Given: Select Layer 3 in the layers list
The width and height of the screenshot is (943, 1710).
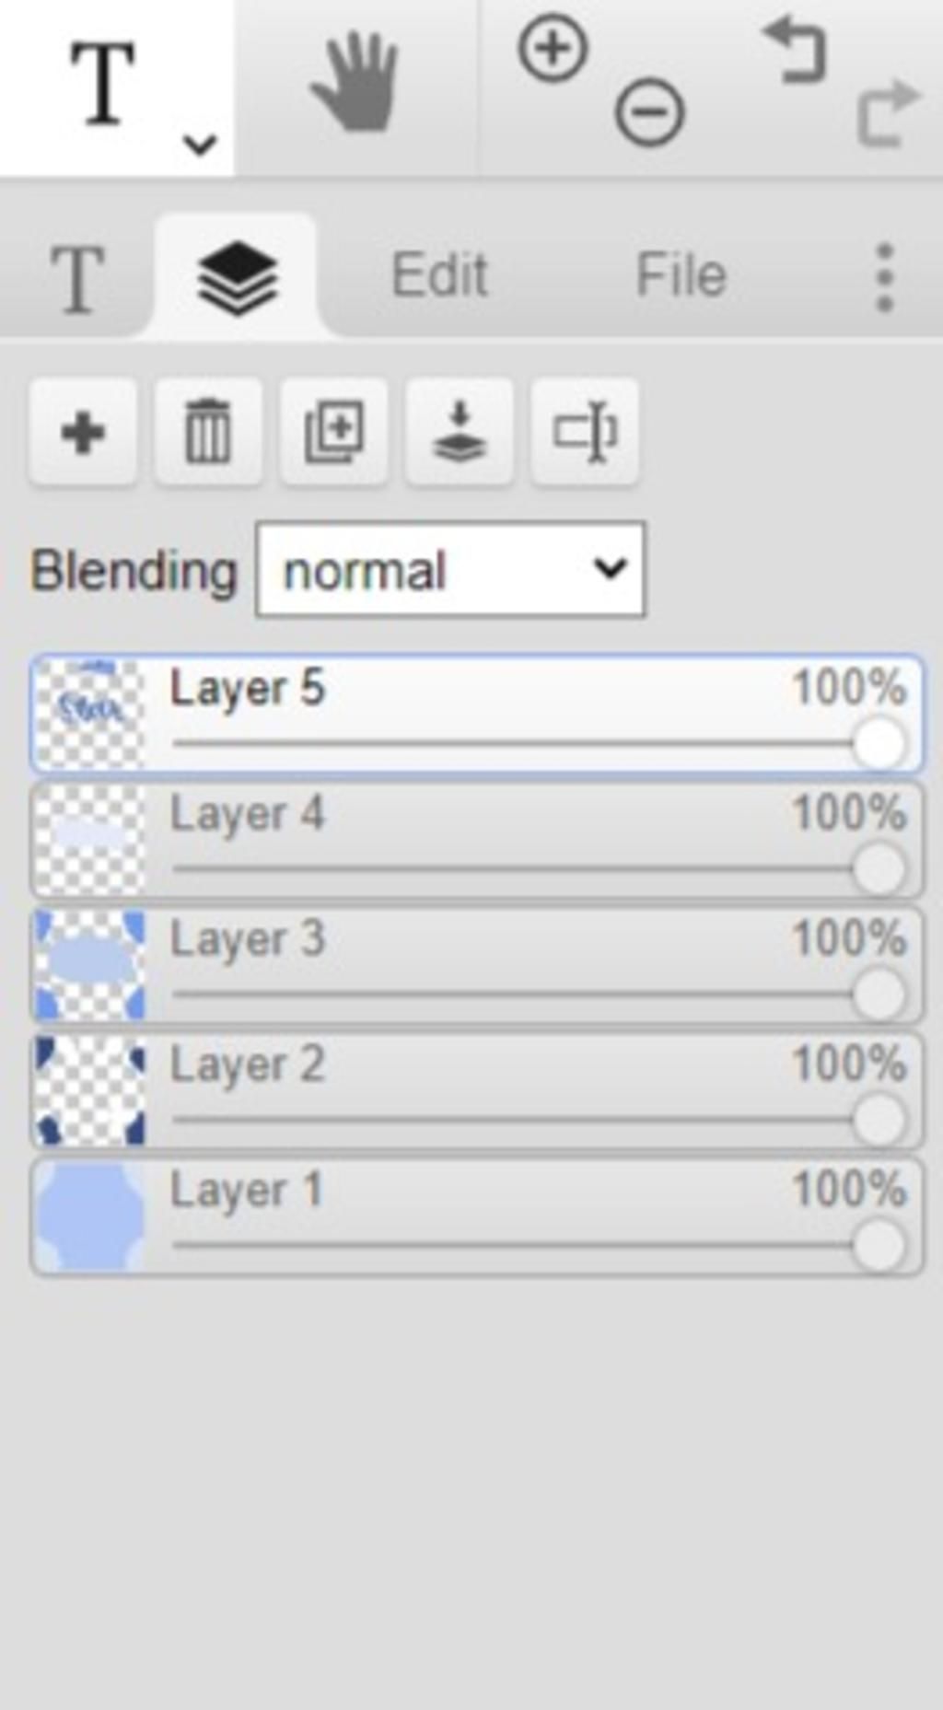Looking at the screenshot, I should pos(460,941).
